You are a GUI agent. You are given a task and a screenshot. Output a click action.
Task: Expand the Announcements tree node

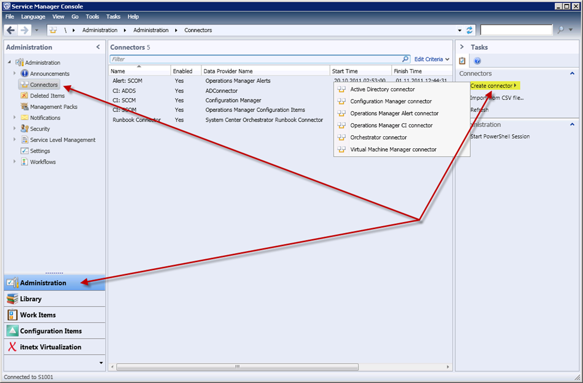point(15,74)
